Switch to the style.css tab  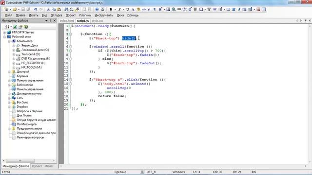97,20
